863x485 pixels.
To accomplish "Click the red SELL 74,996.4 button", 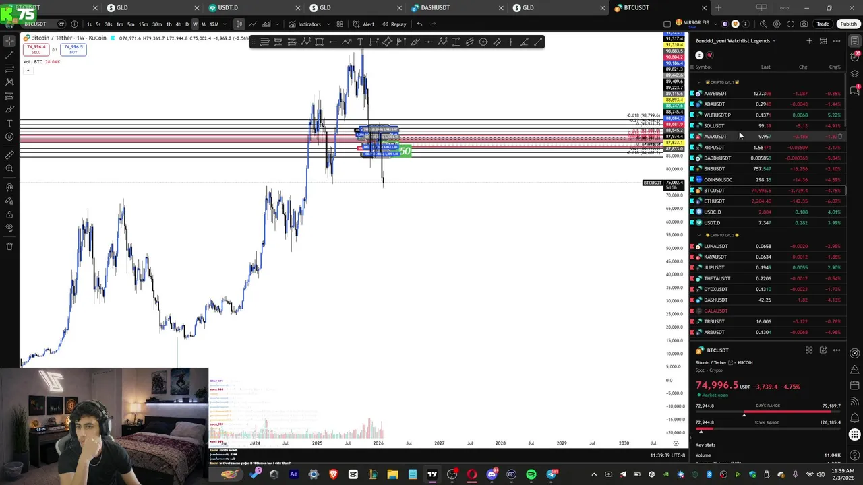I will coord(36,49).
